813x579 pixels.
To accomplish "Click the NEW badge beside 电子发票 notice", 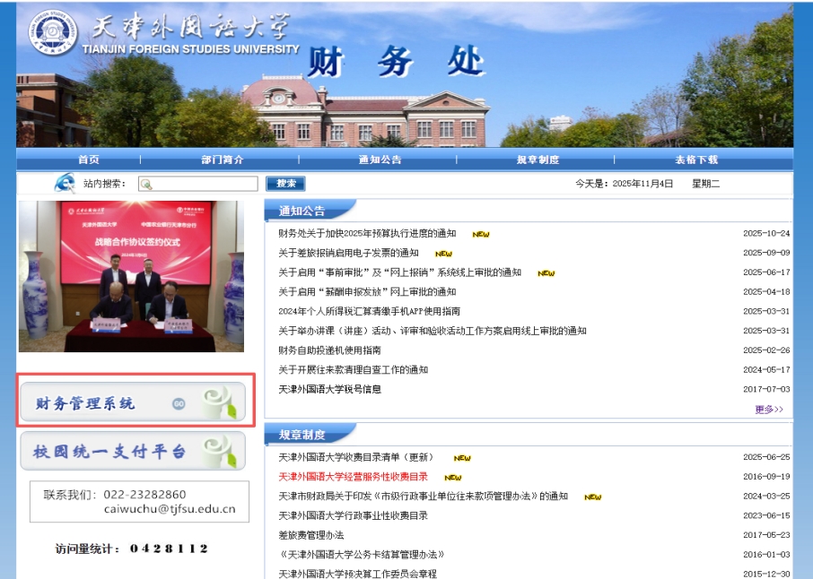I will pyautogui.click(x=443, y=254).
